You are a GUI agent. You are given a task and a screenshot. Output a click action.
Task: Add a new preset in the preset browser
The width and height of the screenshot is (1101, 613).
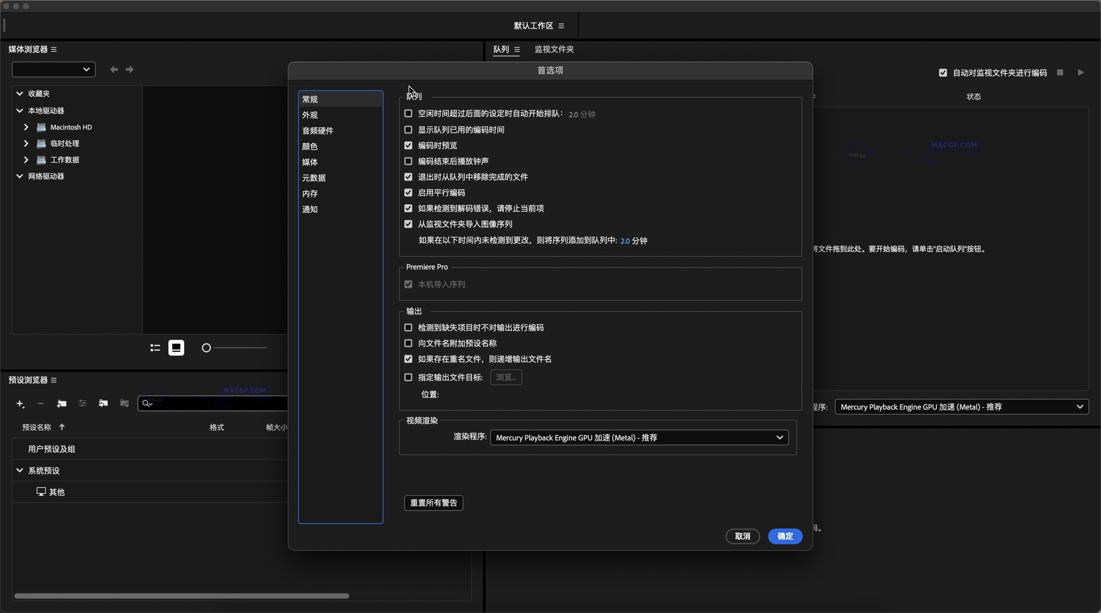pyautogui.click(x=20, y=404)
